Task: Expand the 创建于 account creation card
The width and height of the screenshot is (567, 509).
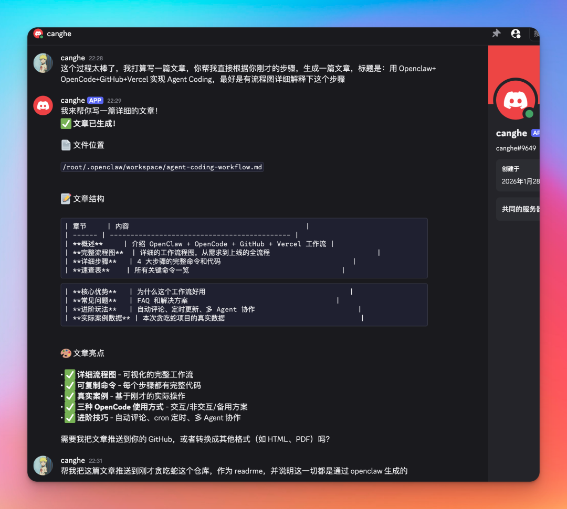Action: 517,174
